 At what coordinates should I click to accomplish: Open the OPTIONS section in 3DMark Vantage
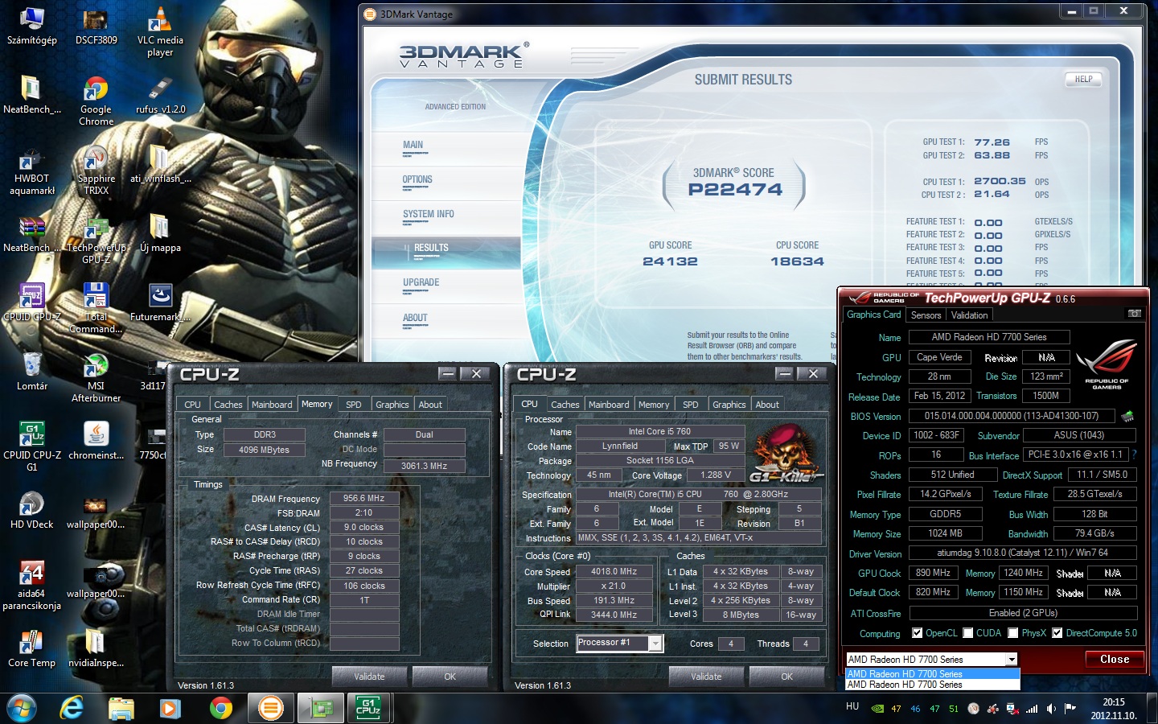pos(417,179)
